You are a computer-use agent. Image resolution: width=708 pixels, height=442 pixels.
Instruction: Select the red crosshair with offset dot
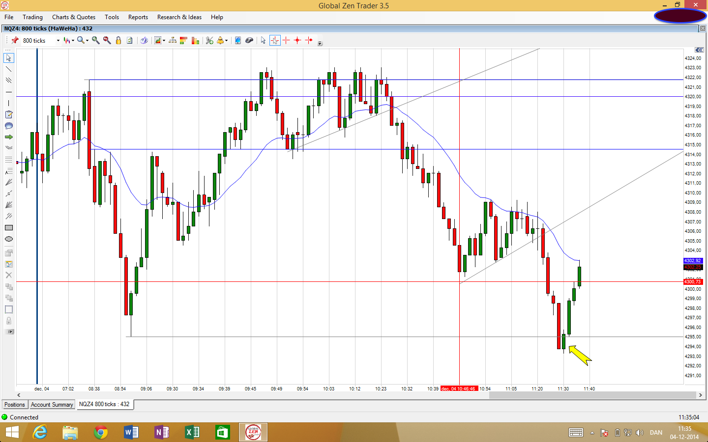click(x=309, y=40)
